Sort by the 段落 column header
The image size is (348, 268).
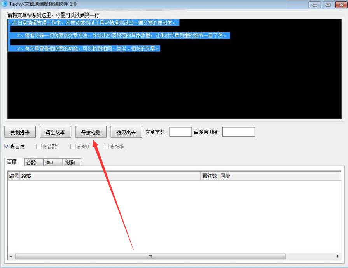point(110,176)
